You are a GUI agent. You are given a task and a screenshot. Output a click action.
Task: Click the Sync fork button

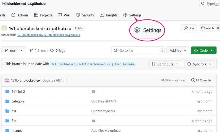click(x=199, y=64)
